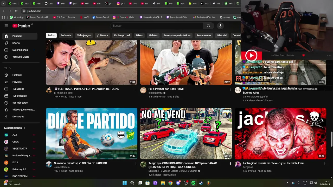Image resolution: width=333 pixels, height=187 pixels.
Task: Open Steam from the taskbar
Action: click(x=201, y=183)
